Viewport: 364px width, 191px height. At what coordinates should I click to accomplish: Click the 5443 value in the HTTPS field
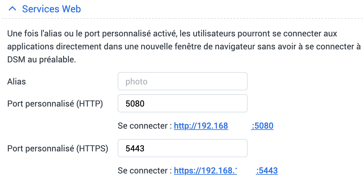pos(135,148)
